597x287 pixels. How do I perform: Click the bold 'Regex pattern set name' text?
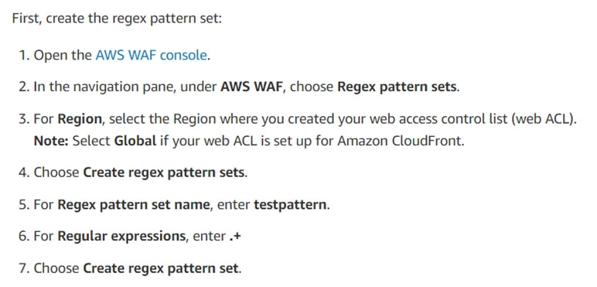[x=134, y=205]
